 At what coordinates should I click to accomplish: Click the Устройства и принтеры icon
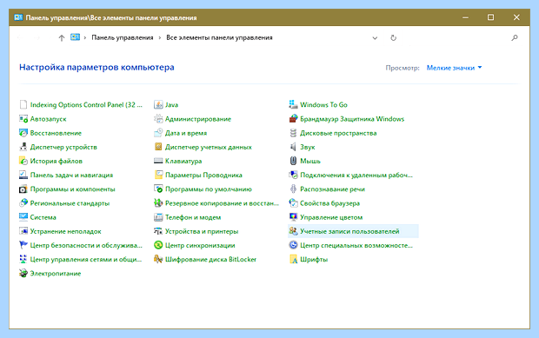[x=158, y=231]
